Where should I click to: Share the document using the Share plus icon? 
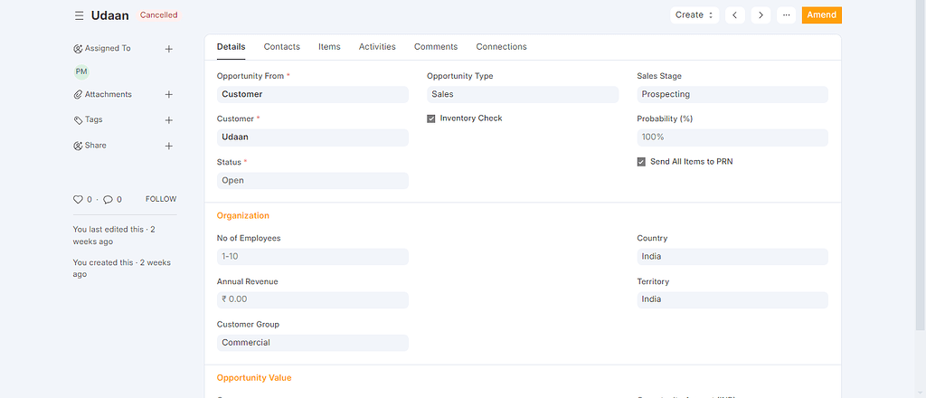coord(168,146)
